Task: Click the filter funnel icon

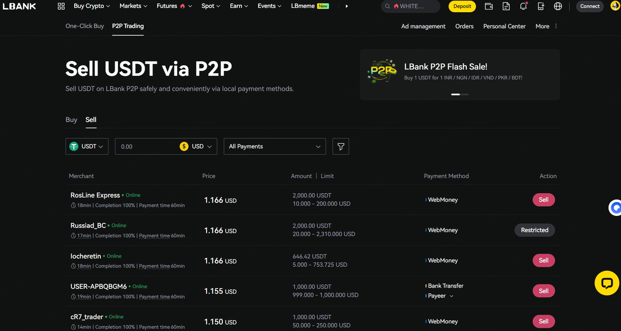Action: tap(341, 147)
